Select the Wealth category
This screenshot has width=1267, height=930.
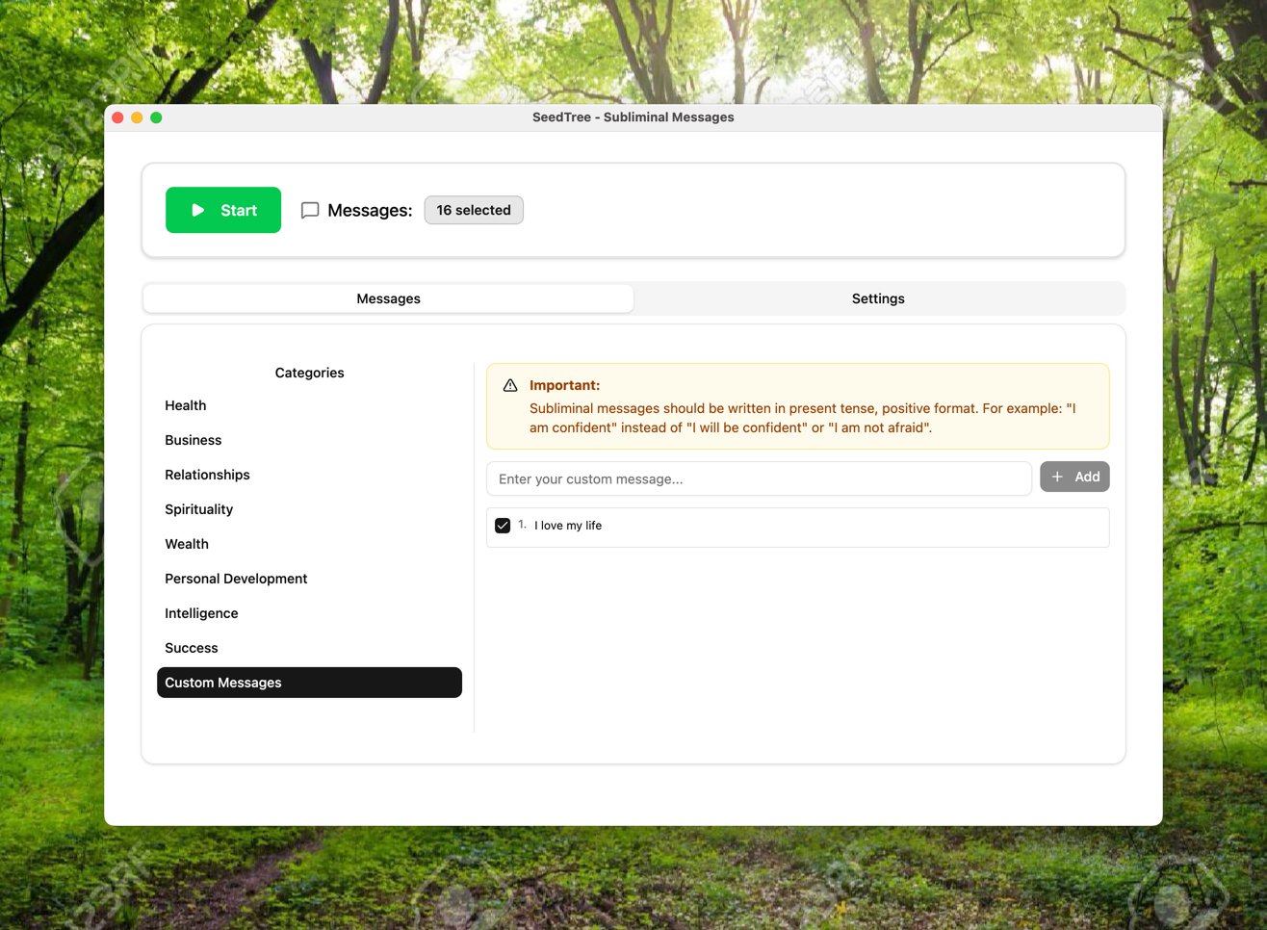(x=187, y=544)
